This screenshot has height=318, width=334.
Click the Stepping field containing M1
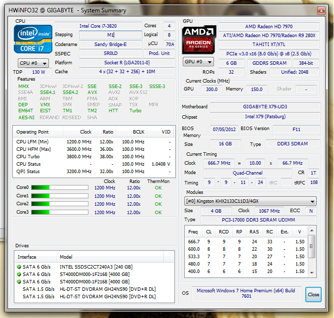111,35
